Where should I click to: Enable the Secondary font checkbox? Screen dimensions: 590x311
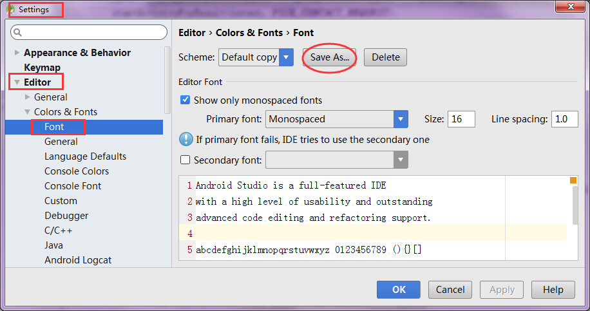click(x=186, y=160)
